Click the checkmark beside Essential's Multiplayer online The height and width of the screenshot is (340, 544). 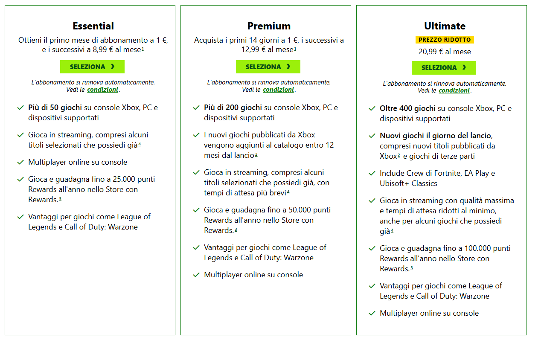(x=20, y=163)
